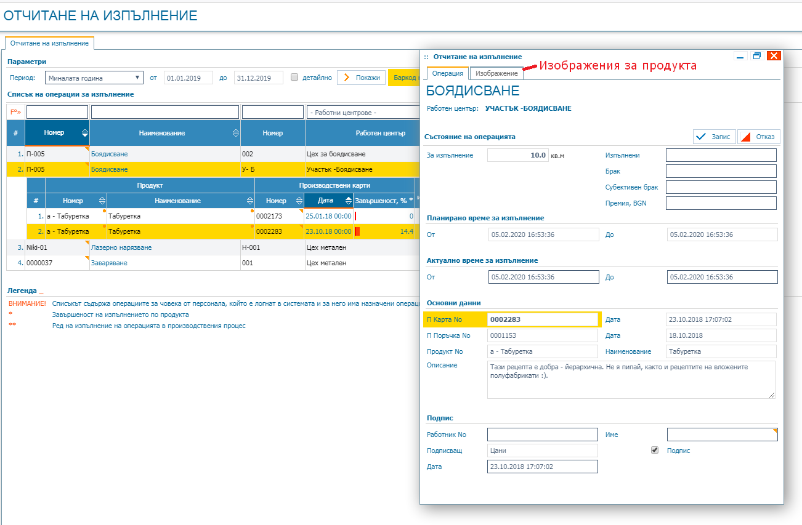The height and width of the screenshot is (525, 802).
Task: Click the Изпълнени input field
Action: (721, 155)
